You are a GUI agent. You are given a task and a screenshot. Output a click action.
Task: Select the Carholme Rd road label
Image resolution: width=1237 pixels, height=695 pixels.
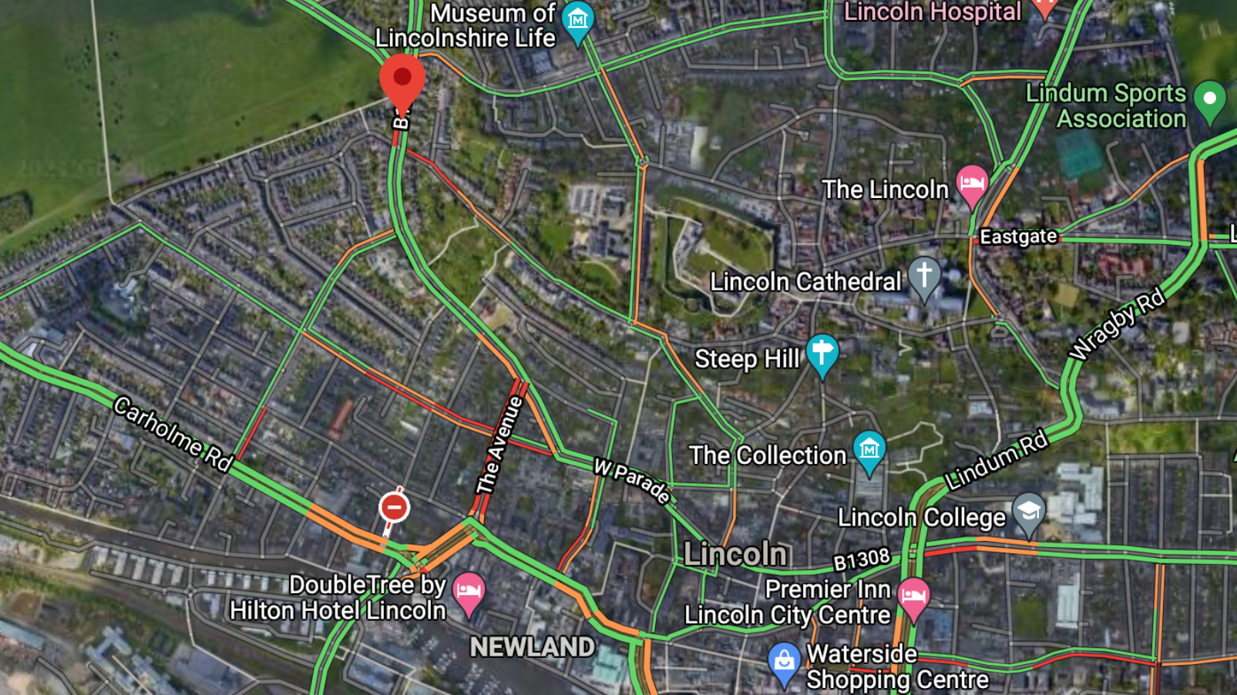173,434
